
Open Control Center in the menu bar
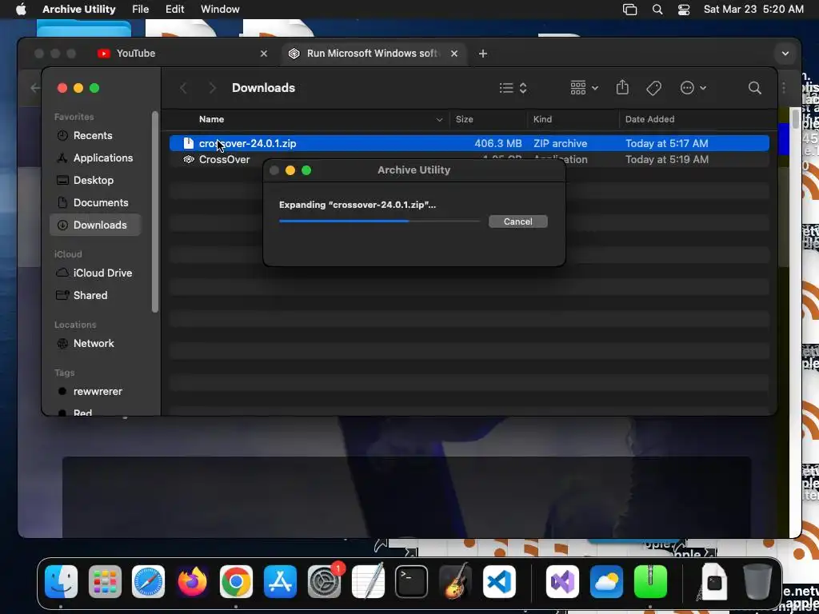click(x=684, y=10)
